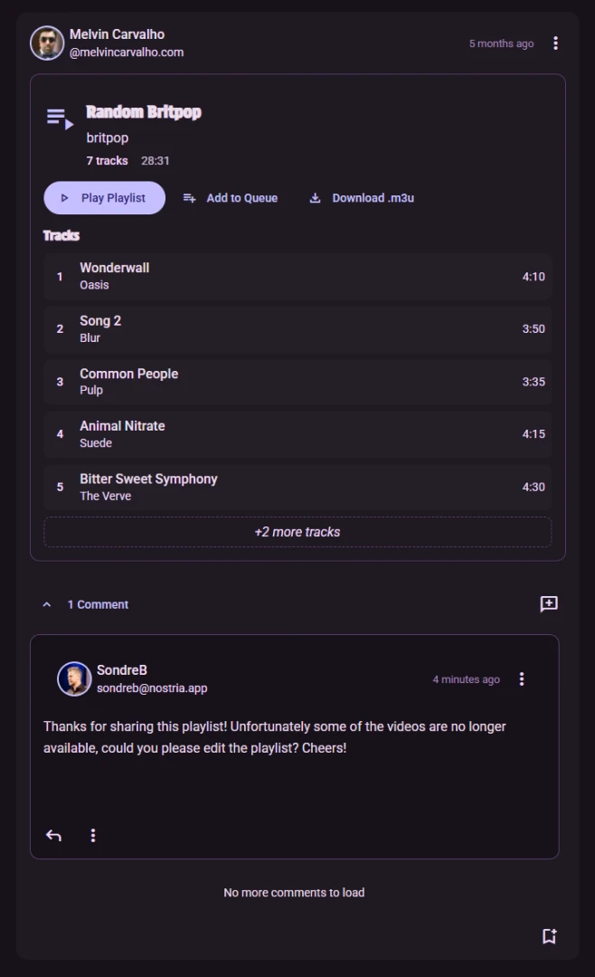Choose the Animal Nitrate track by Suede

[x=297, y=434]
